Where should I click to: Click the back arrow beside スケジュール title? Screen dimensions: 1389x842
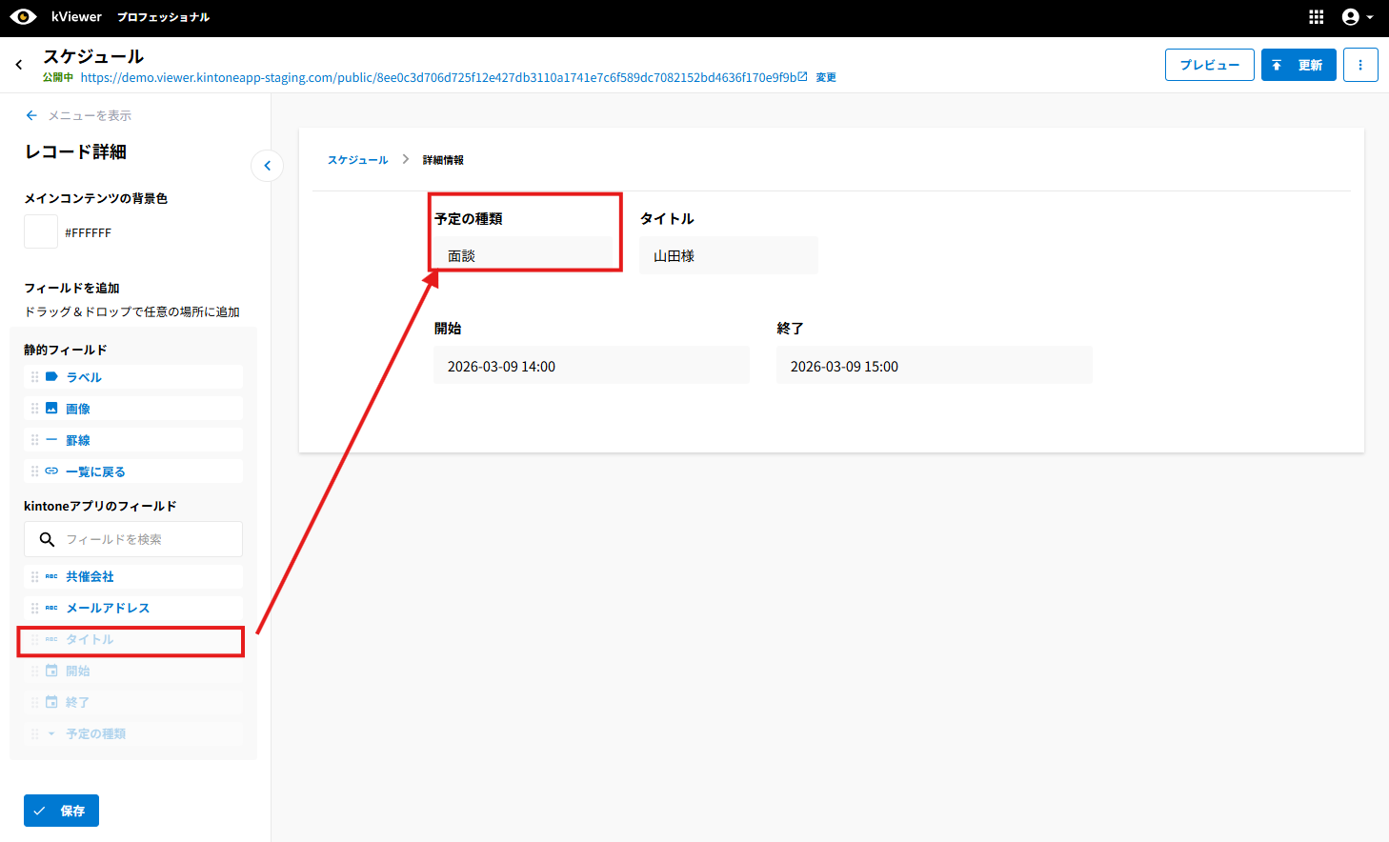pos(19,65)
